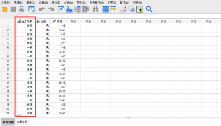221x126 pixels.
Task: Switch to the 变量视图 tab
Action: [x=22, y=122]
